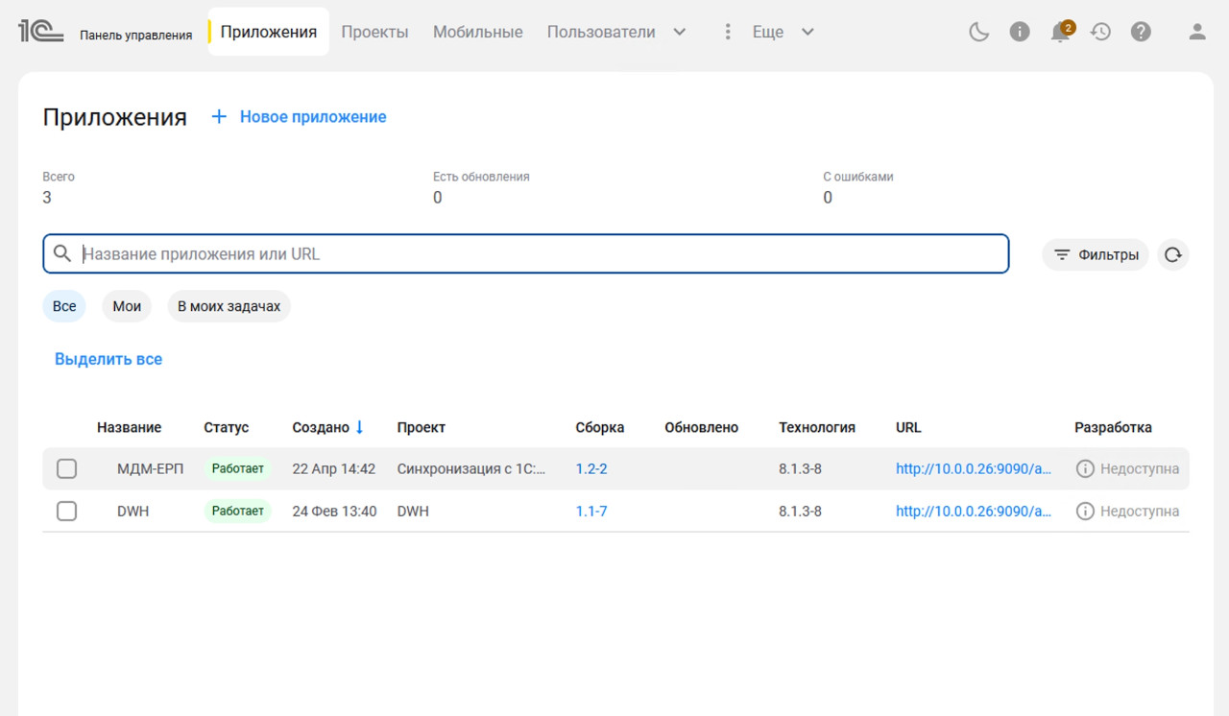This screenshot has height=716, width=1229.
Task: Sort by Технология column header
Action: [817, 427]
